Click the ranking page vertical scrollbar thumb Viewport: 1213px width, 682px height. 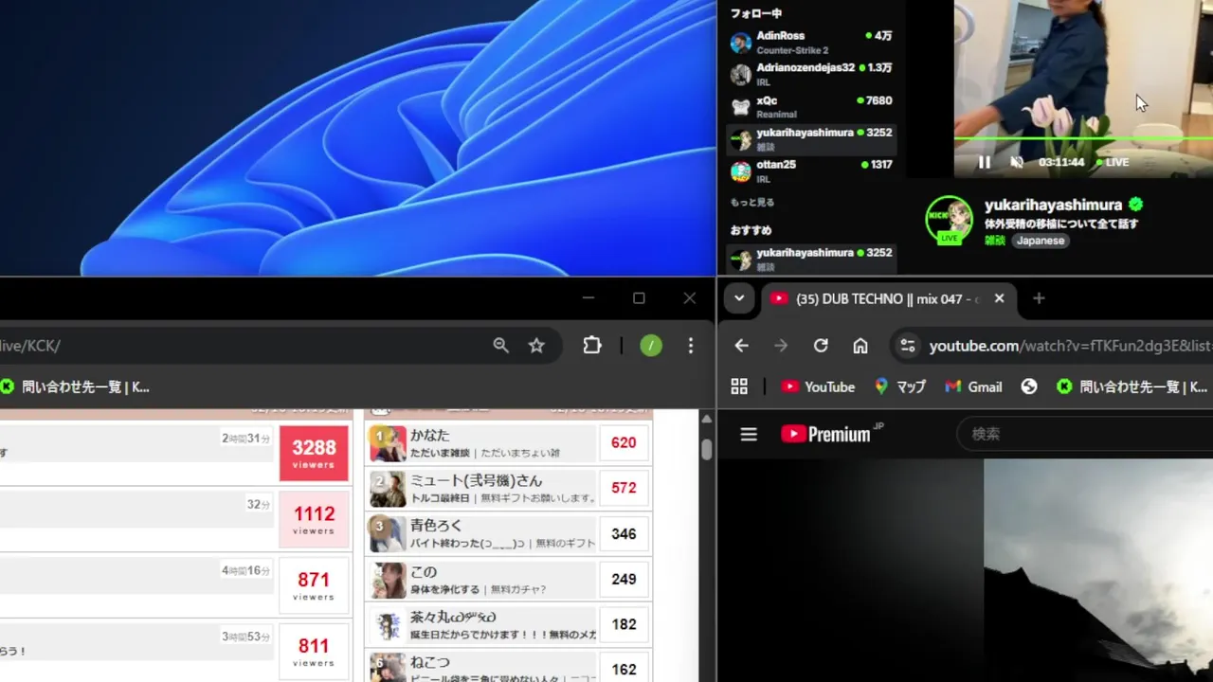(x=706, y=449)
